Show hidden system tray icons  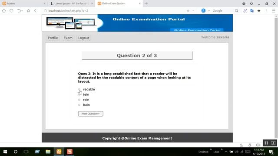(x=226, y=152)
